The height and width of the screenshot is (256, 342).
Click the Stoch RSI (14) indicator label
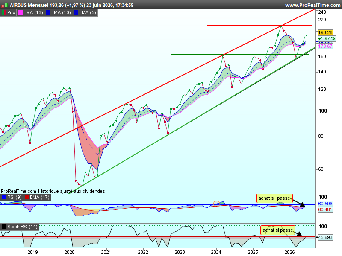point(23,227)
